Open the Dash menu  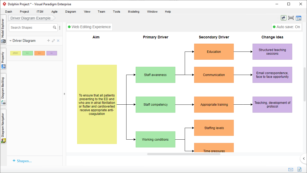click(x=9, y=12)
